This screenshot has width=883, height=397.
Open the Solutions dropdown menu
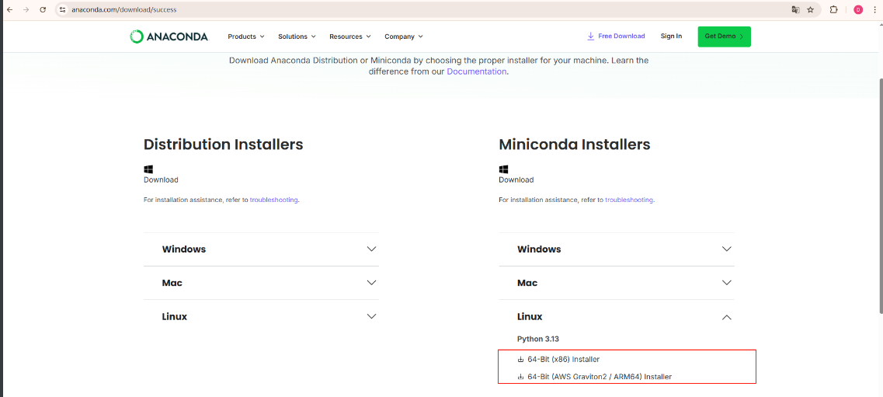coord(297,37)
